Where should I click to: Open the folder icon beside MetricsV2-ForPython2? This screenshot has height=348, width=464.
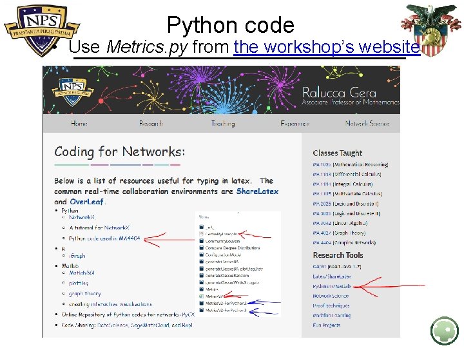(202, 303)
